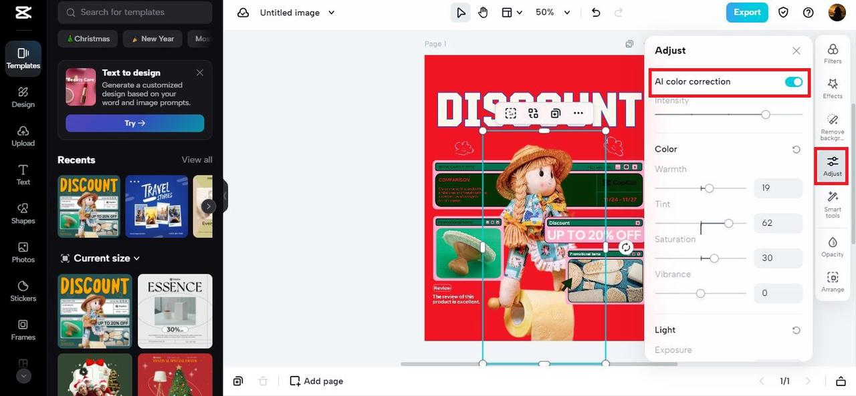This screenshot has height=396, width=856.
Task: Open the Opacity setting
Action: click(833, 246)
